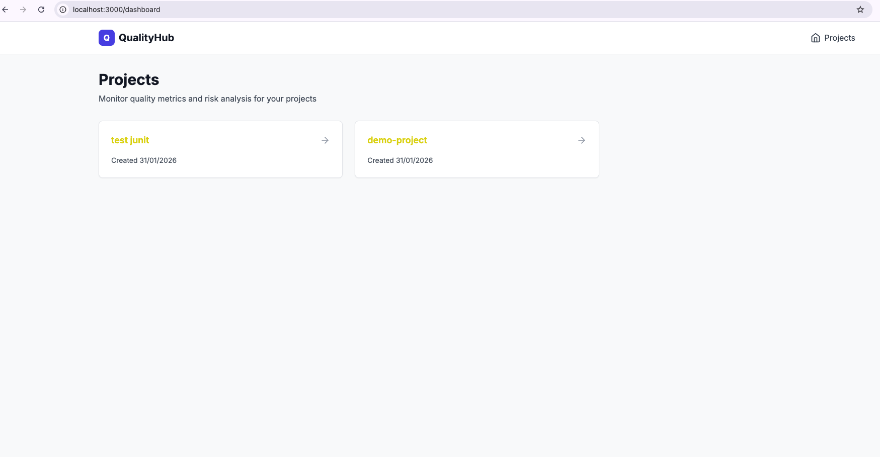This screenshot has width=880, height=457.
Task: Click the browser forward arrow icon
Action: point(23,9)
